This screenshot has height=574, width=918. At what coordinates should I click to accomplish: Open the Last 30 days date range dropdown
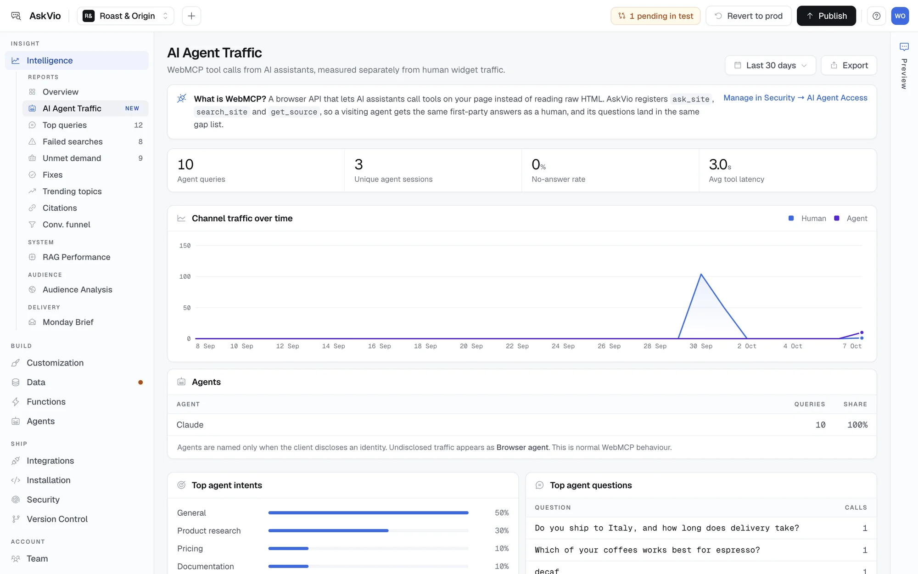[x=770, y=65]
